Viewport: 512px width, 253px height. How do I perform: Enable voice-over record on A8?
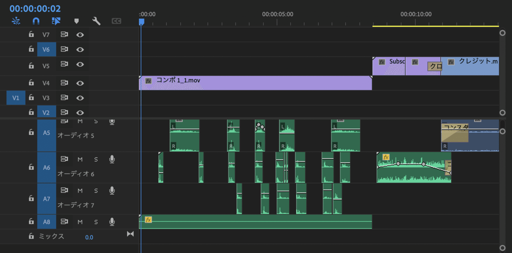112,222
